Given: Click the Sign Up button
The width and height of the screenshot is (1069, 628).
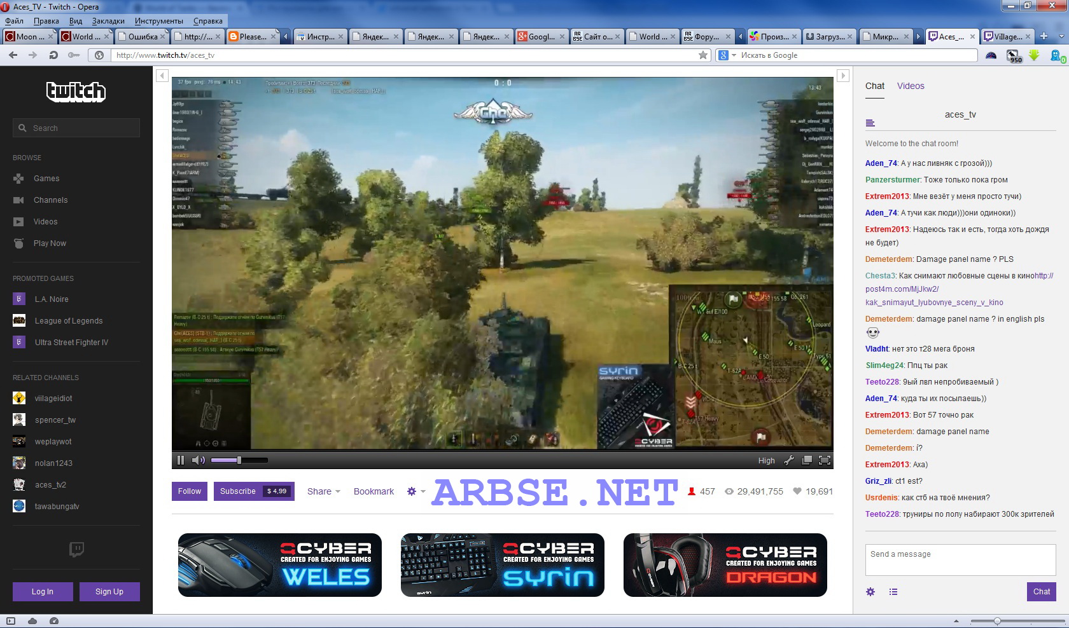Looking at the screenshot, I should [x=109, y=592].
